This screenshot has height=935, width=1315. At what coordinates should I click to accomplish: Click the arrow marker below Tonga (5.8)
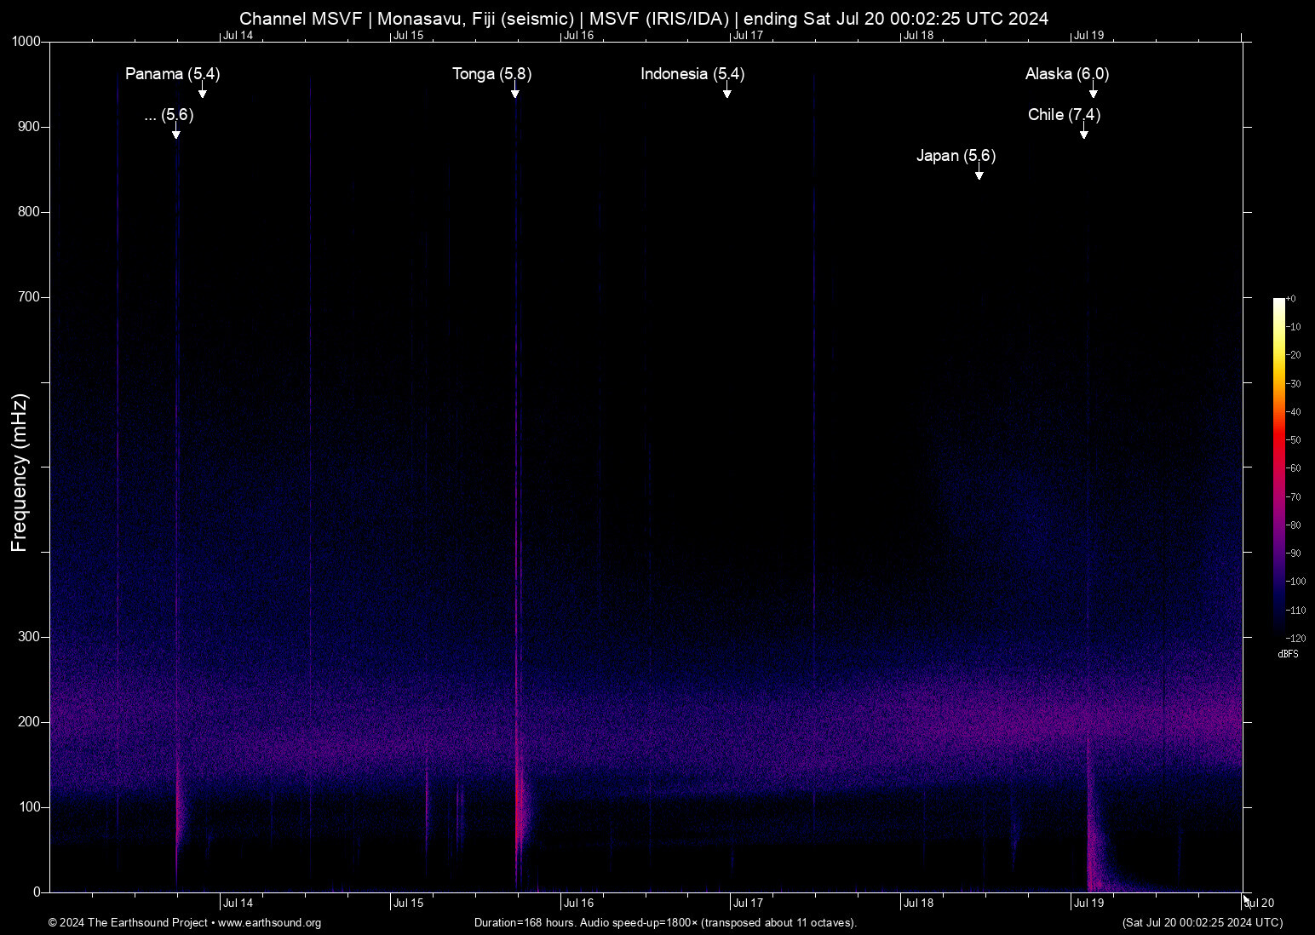click(515, 92)
